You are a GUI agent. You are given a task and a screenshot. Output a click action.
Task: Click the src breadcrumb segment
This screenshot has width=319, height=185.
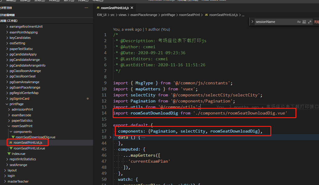[112, 15]
